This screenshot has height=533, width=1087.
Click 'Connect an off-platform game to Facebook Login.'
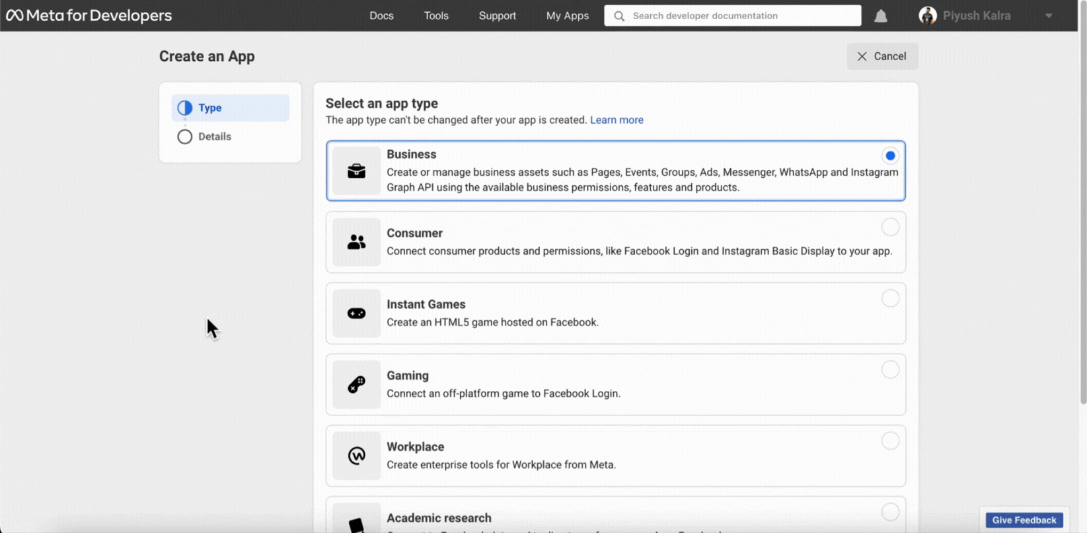[504, 393]
